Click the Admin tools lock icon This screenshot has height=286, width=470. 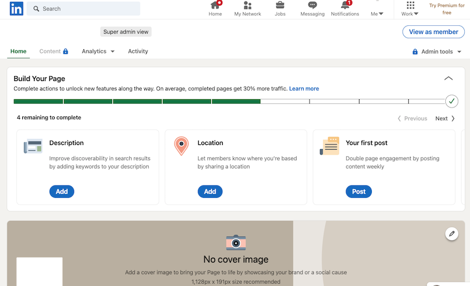415,52
